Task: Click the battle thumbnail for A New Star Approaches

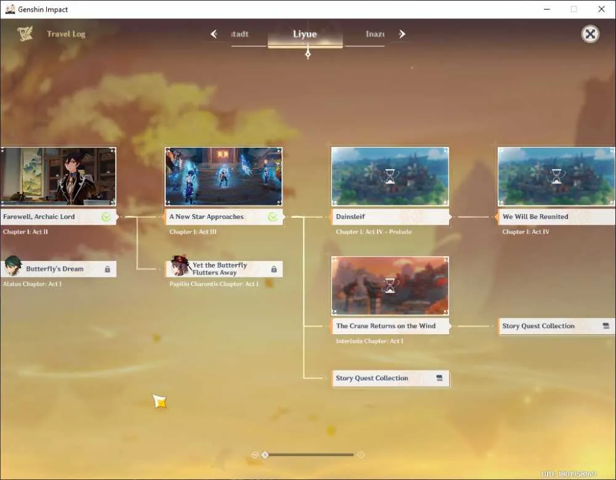Action: [224, 177]
